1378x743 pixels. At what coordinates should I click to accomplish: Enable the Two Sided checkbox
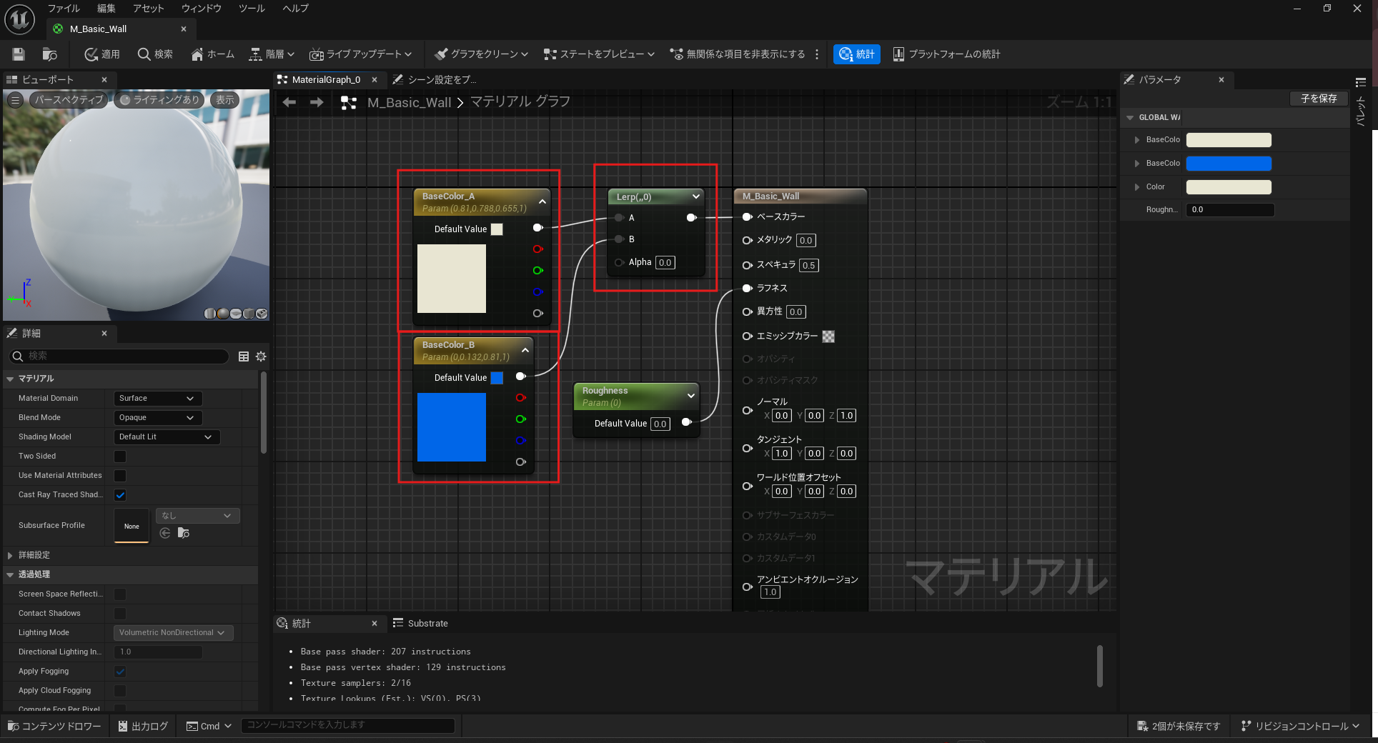point(120,457)
